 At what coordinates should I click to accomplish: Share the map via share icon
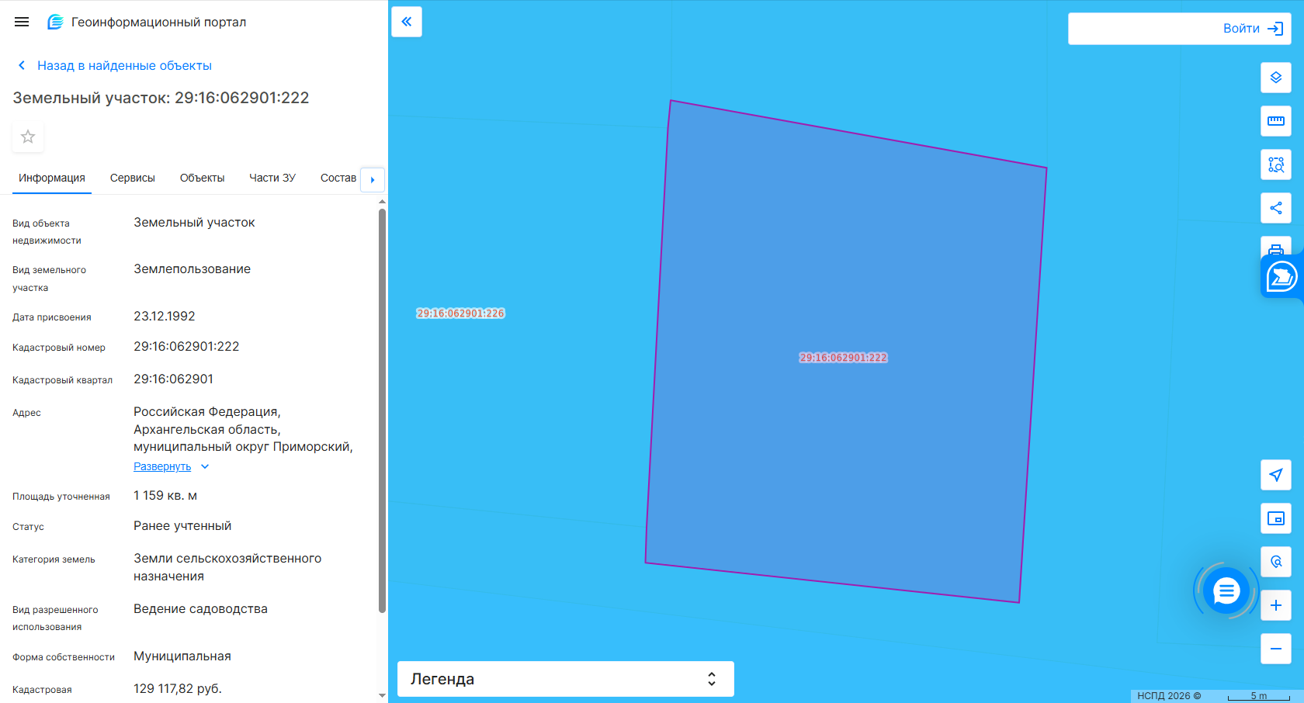1276,208
